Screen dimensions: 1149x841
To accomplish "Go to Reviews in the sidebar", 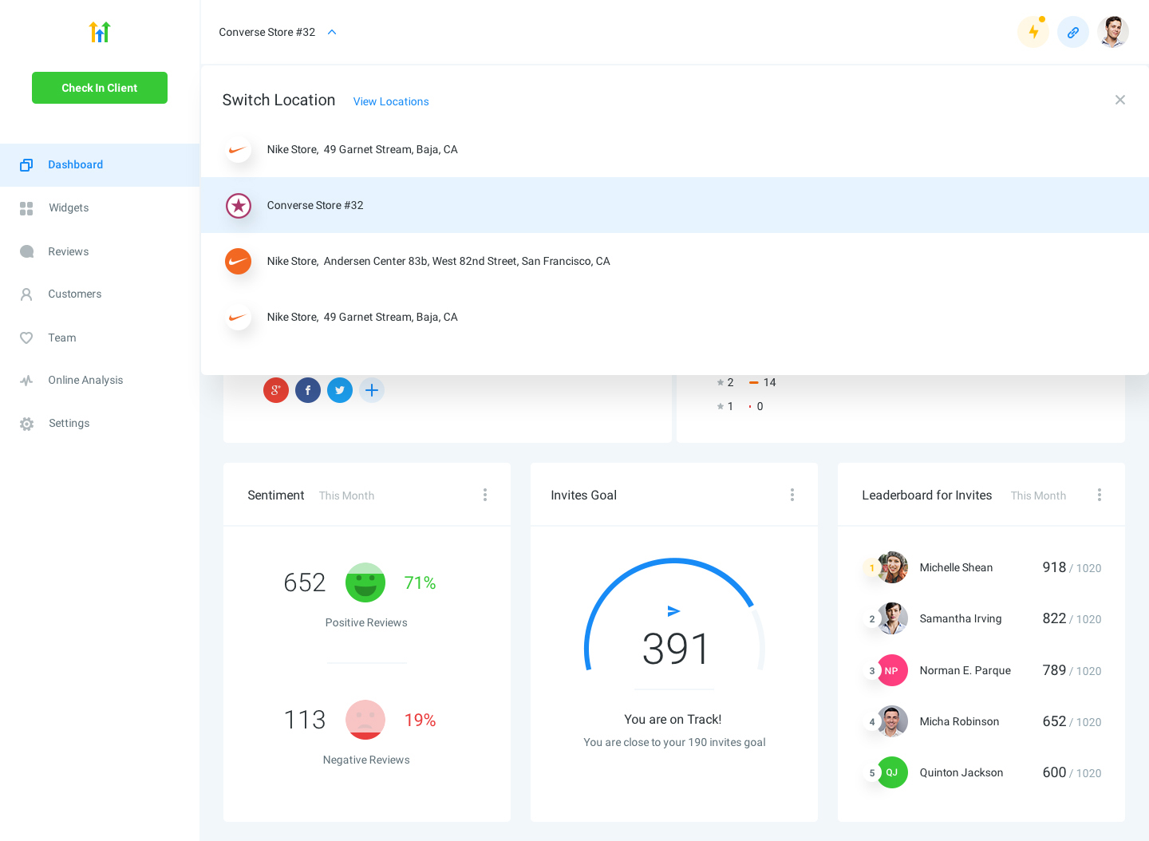I will coord(100,251).
